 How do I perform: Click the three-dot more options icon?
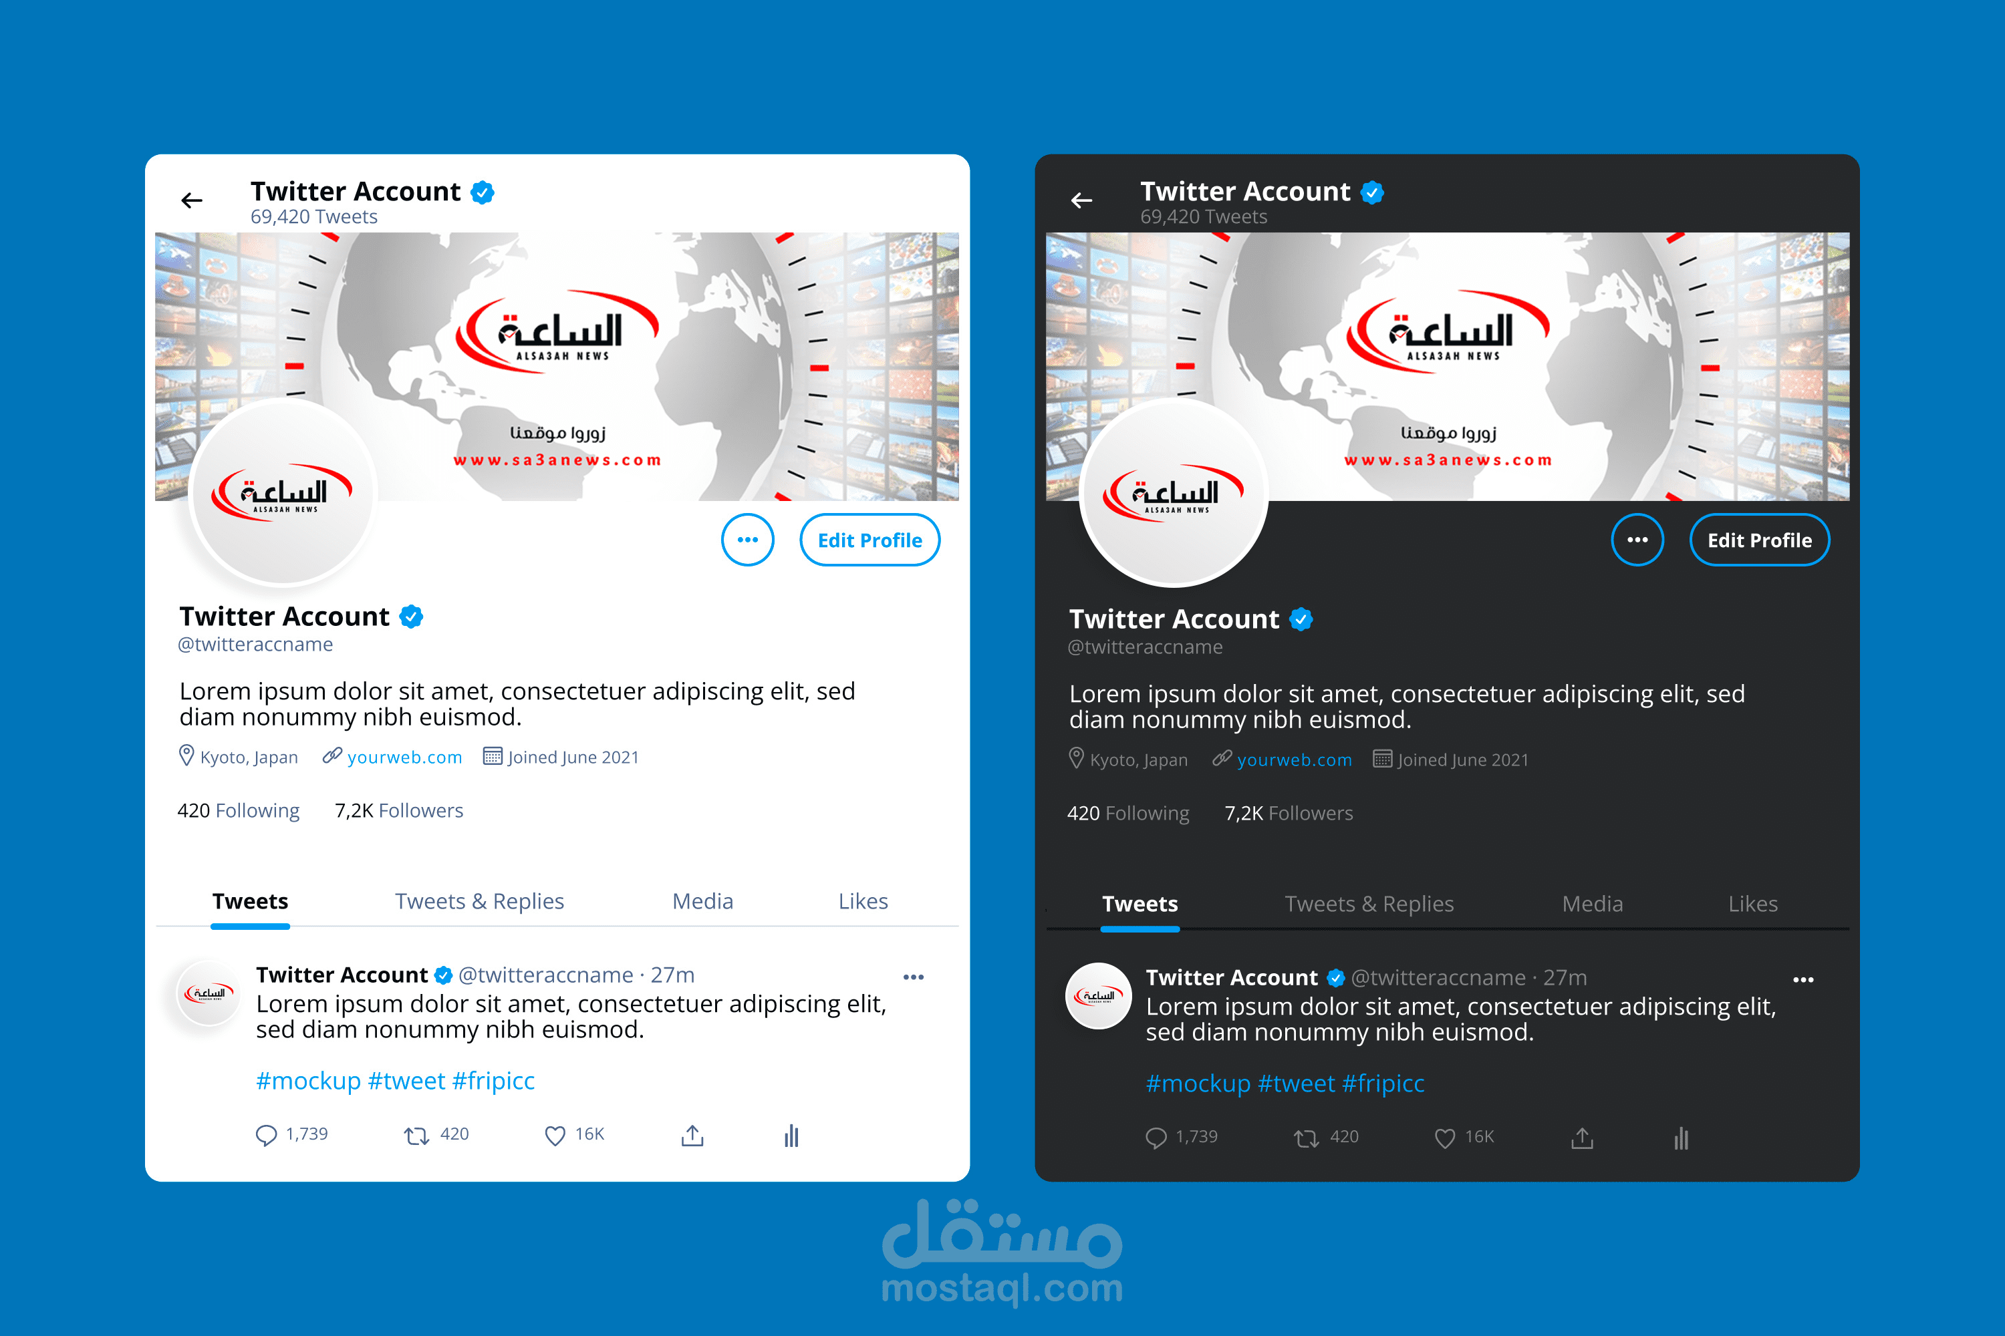743,538
